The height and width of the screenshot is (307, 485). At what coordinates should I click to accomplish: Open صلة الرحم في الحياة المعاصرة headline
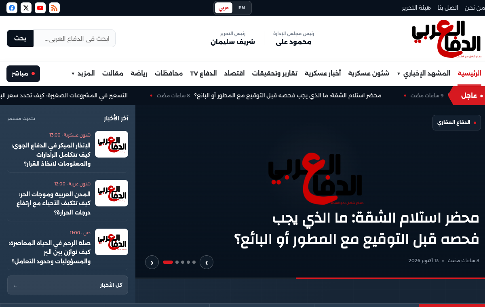point(49,252)
